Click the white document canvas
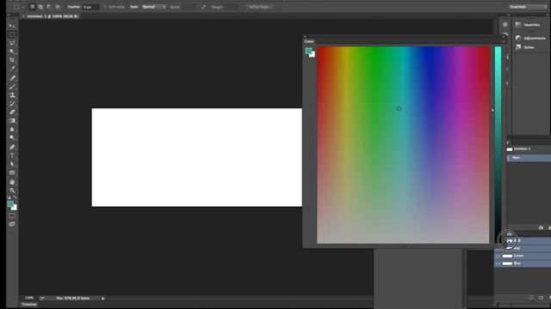The height and width of the screenshot is (309, 551). click(197, 157)
